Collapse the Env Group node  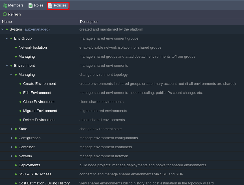[7, 38]
